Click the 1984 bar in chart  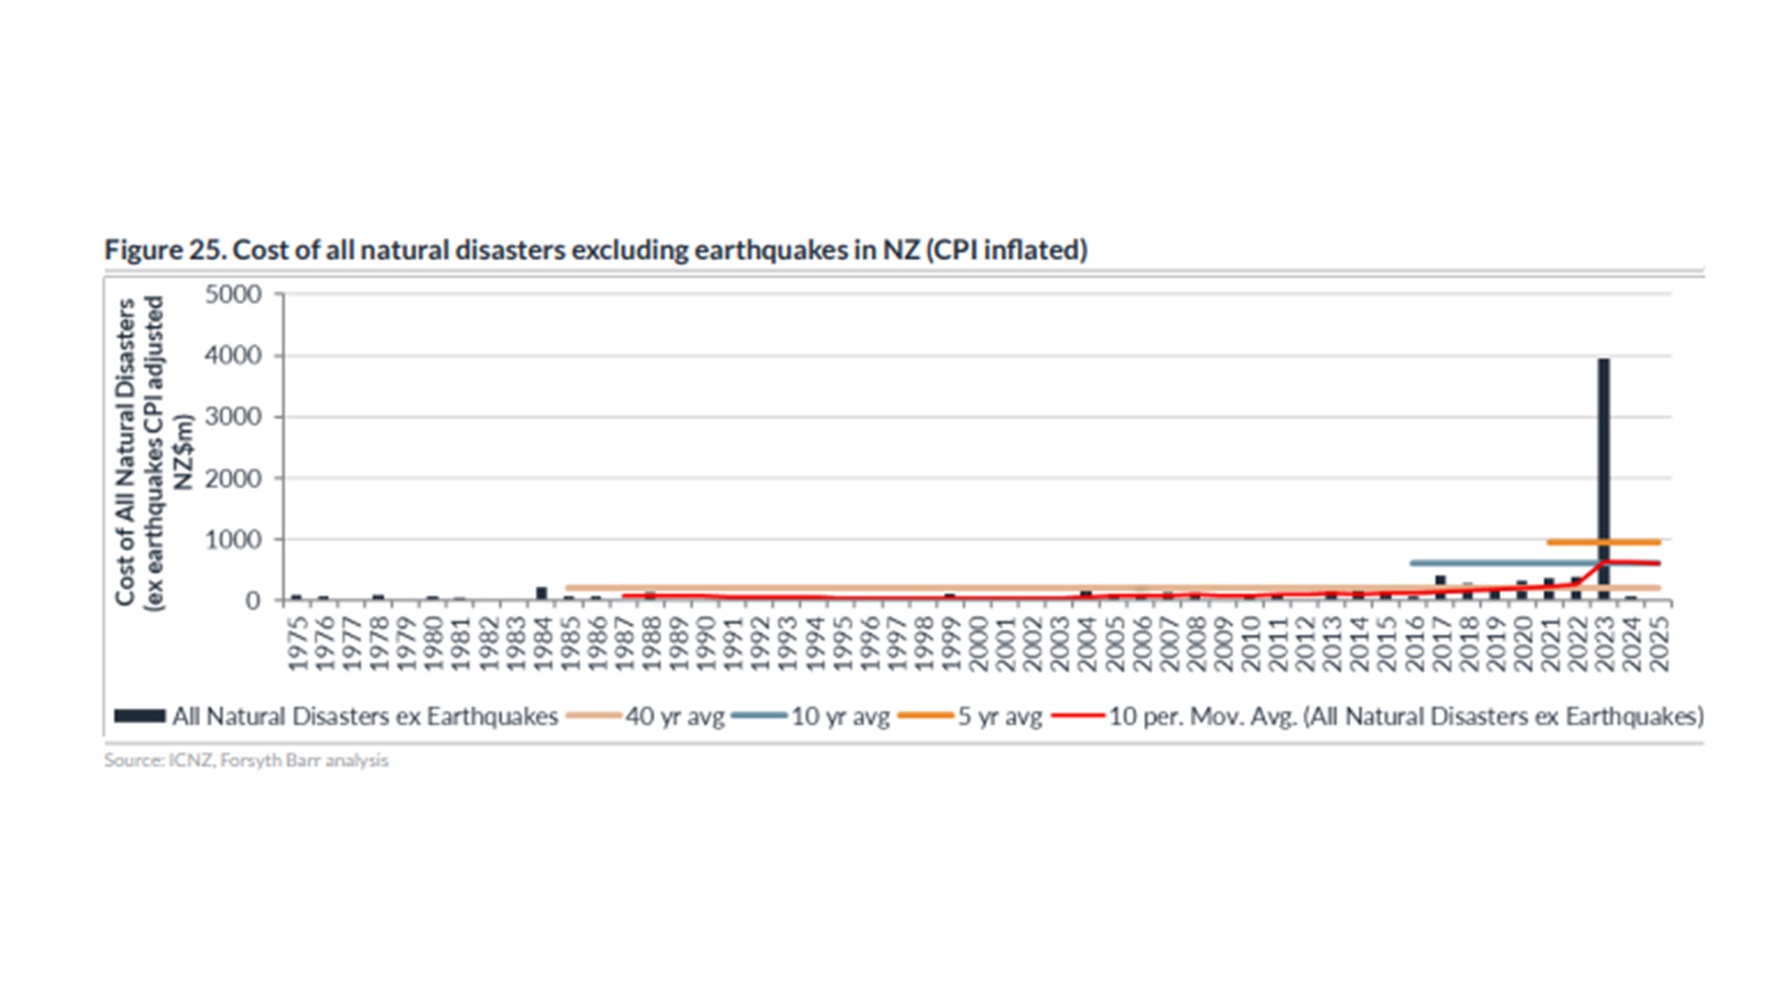[541, 594]
